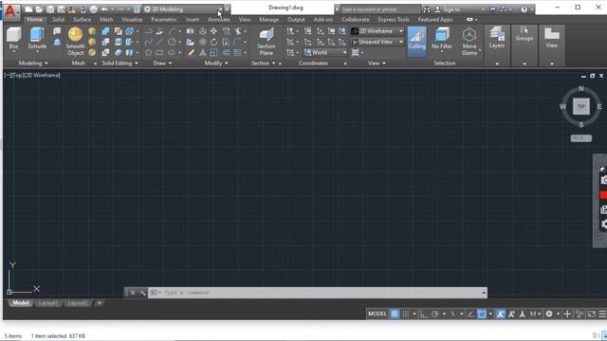Select the Extrude tool
The image size is (607, 341).
(x=37, y=38)
